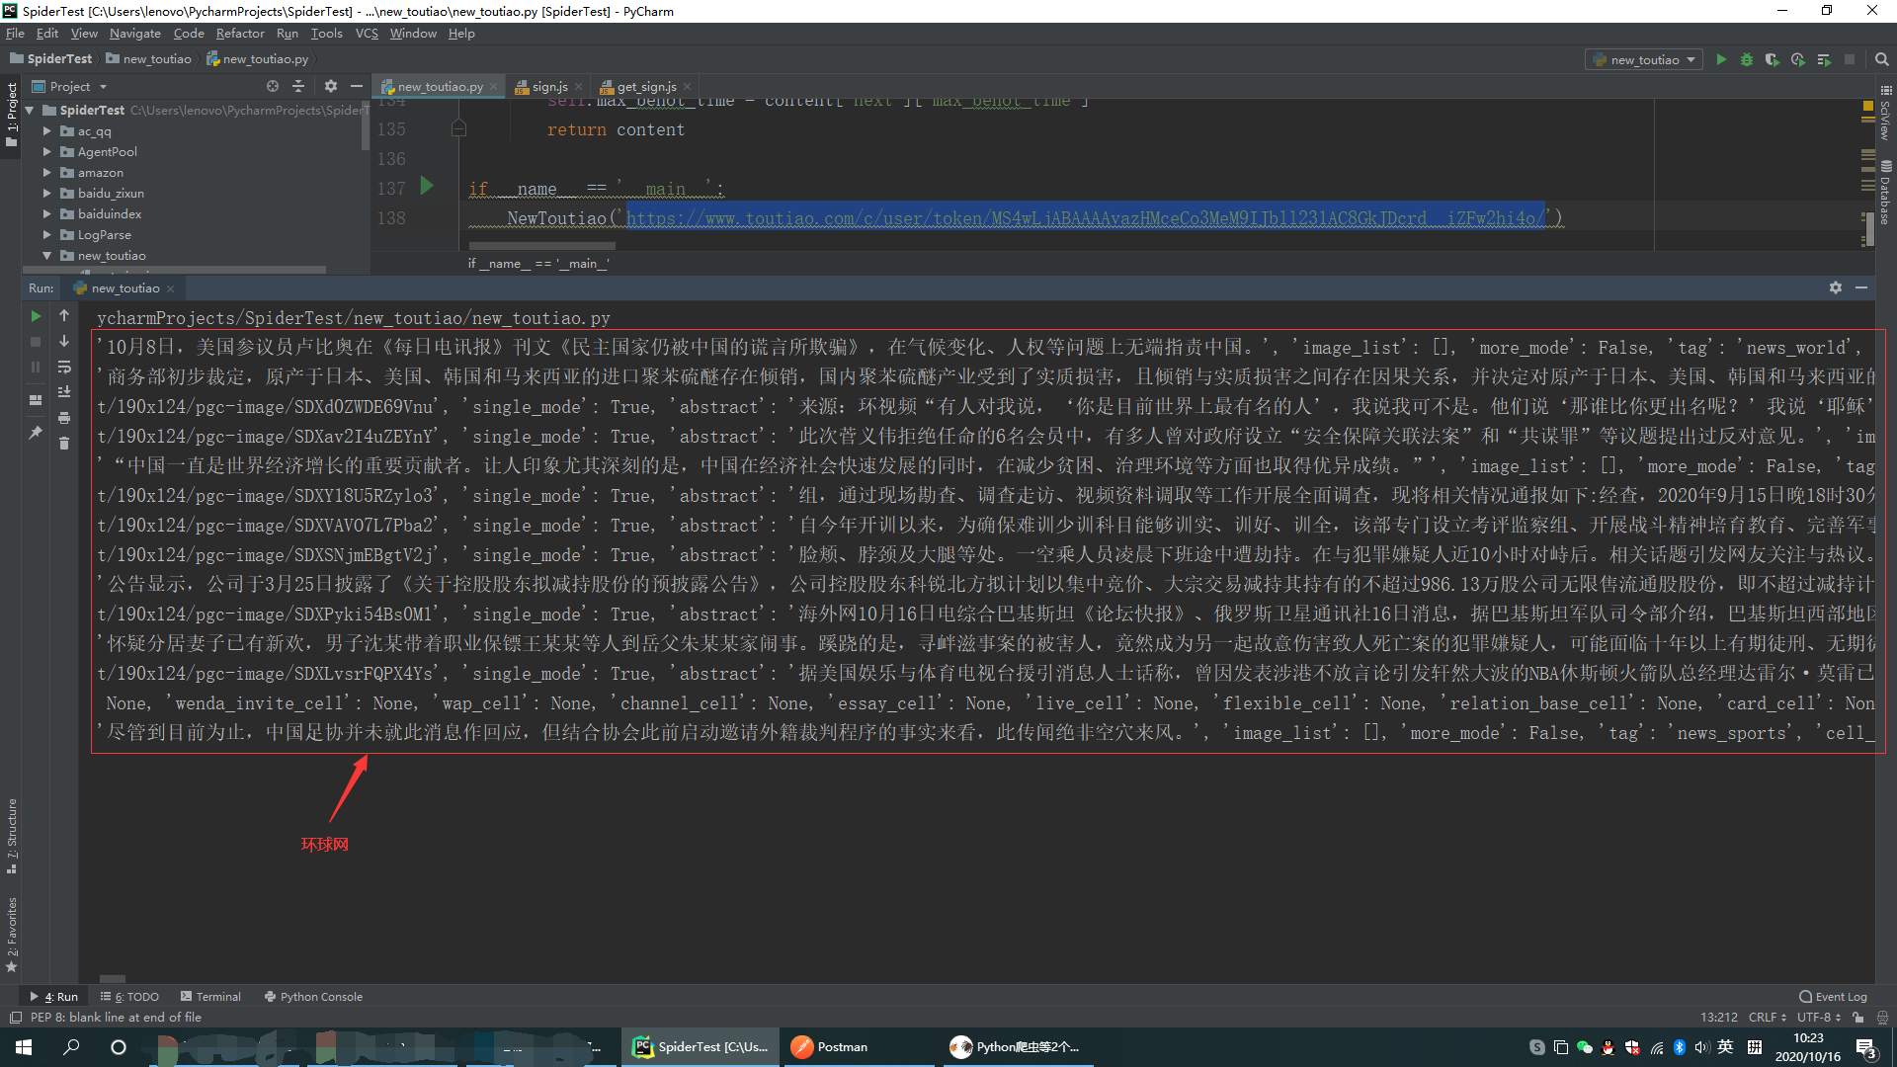This screenshot has height=1067, width=1897.
Task: Collapse the new_toutiao folder
Action: pos(46,256)
